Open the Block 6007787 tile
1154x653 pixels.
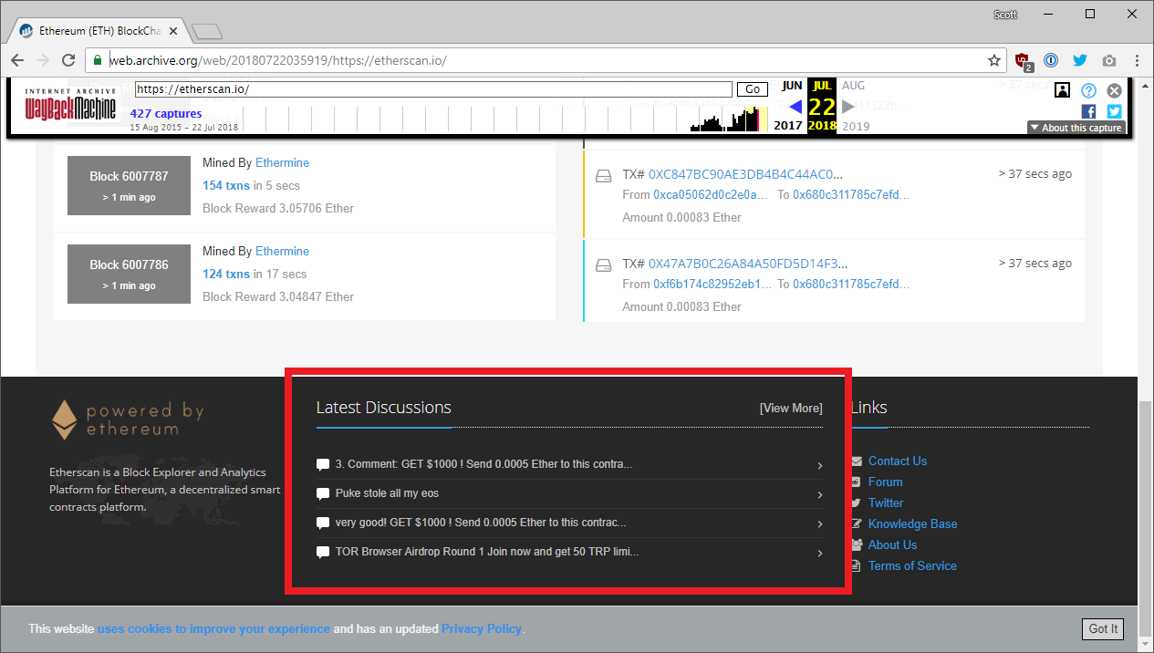129,185
